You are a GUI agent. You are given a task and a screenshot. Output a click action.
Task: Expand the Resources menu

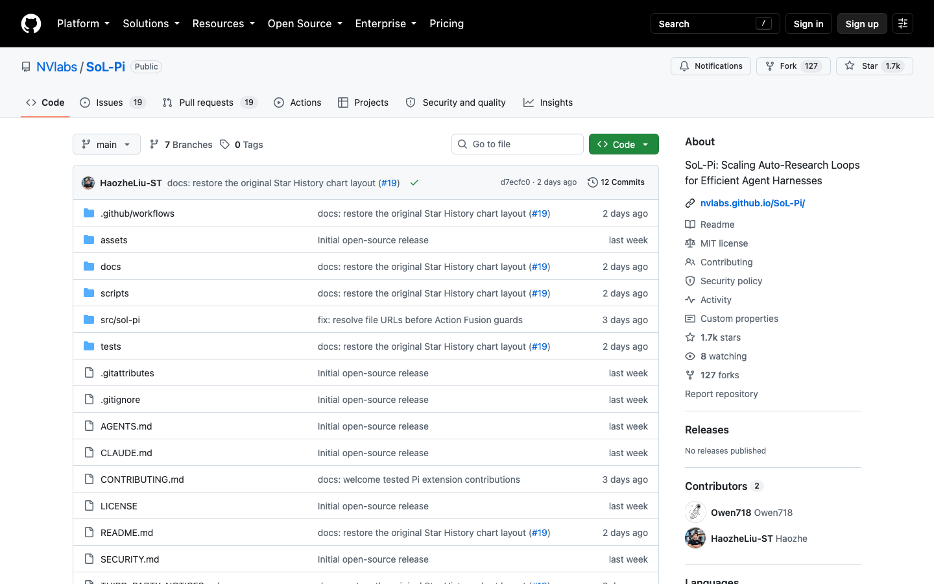(223, 23)
